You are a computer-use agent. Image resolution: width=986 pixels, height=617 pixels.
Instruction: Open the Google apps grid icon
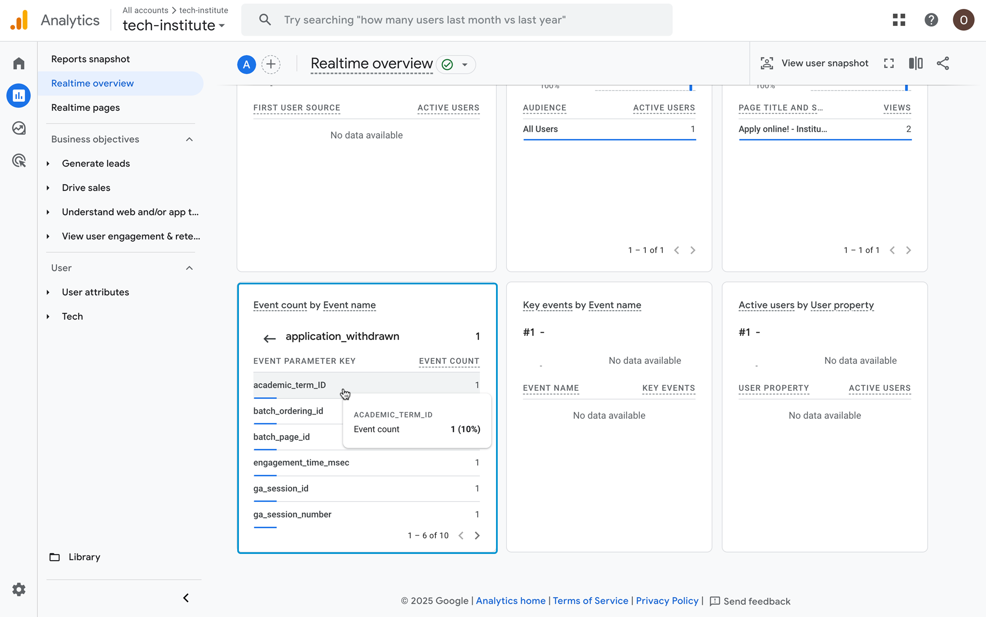[899, 20]
